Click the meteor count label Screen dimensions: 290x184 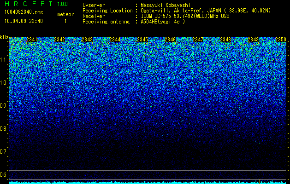[x=65, y=14]
